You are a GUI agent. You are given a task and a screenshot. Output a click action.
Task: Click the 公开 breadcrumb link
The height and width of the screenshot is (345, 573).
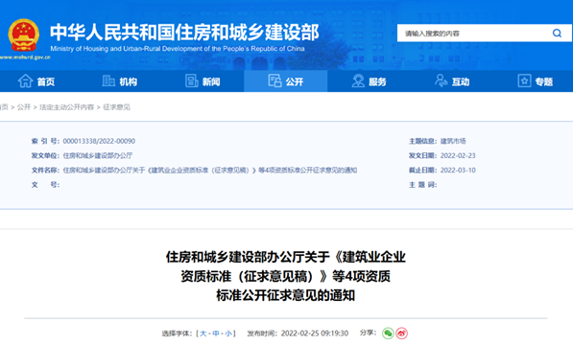pyautogui.click(x=24, y=107)
